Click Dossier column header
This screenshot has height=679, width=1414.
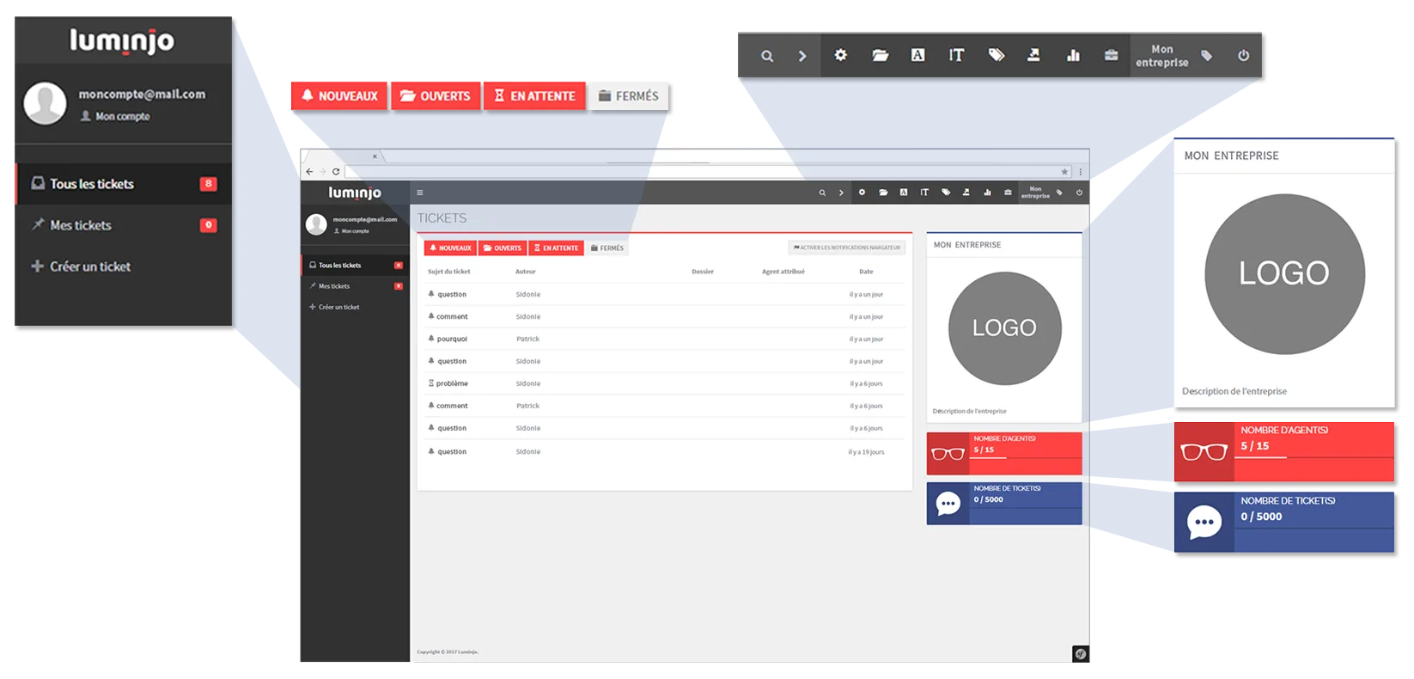703,272
